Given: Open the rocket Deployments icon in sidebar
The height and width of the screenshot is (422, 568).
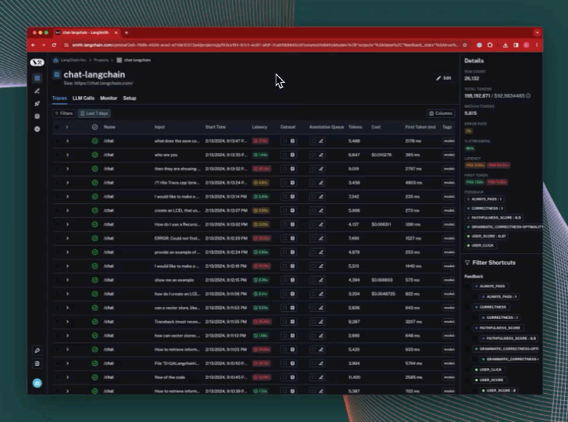Looking at the screenshot, I should pos(37,104).
